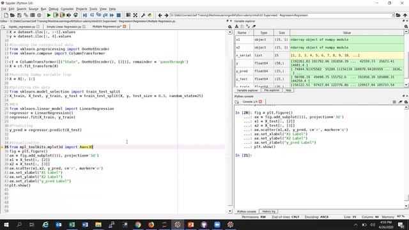Click the Variable explorer vertical scrollbar
The width and height of the screenshot is (409, 230).
point(406,58)
